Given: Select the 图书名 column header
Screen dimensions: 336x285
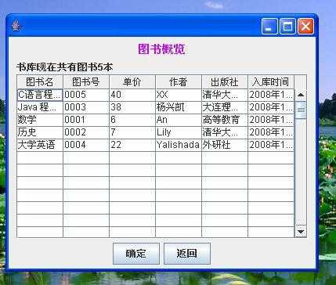Looking at the screenshot, I should (40, 82).
